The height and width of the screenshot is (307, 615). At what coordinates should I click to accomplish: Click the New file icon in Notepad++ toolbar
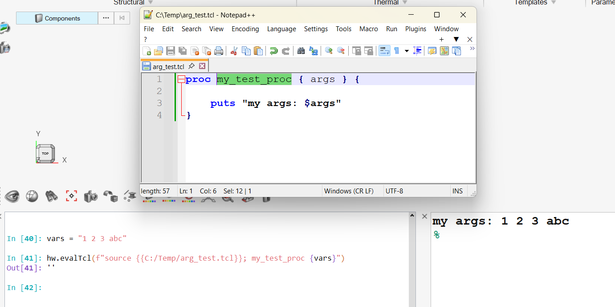147,51
